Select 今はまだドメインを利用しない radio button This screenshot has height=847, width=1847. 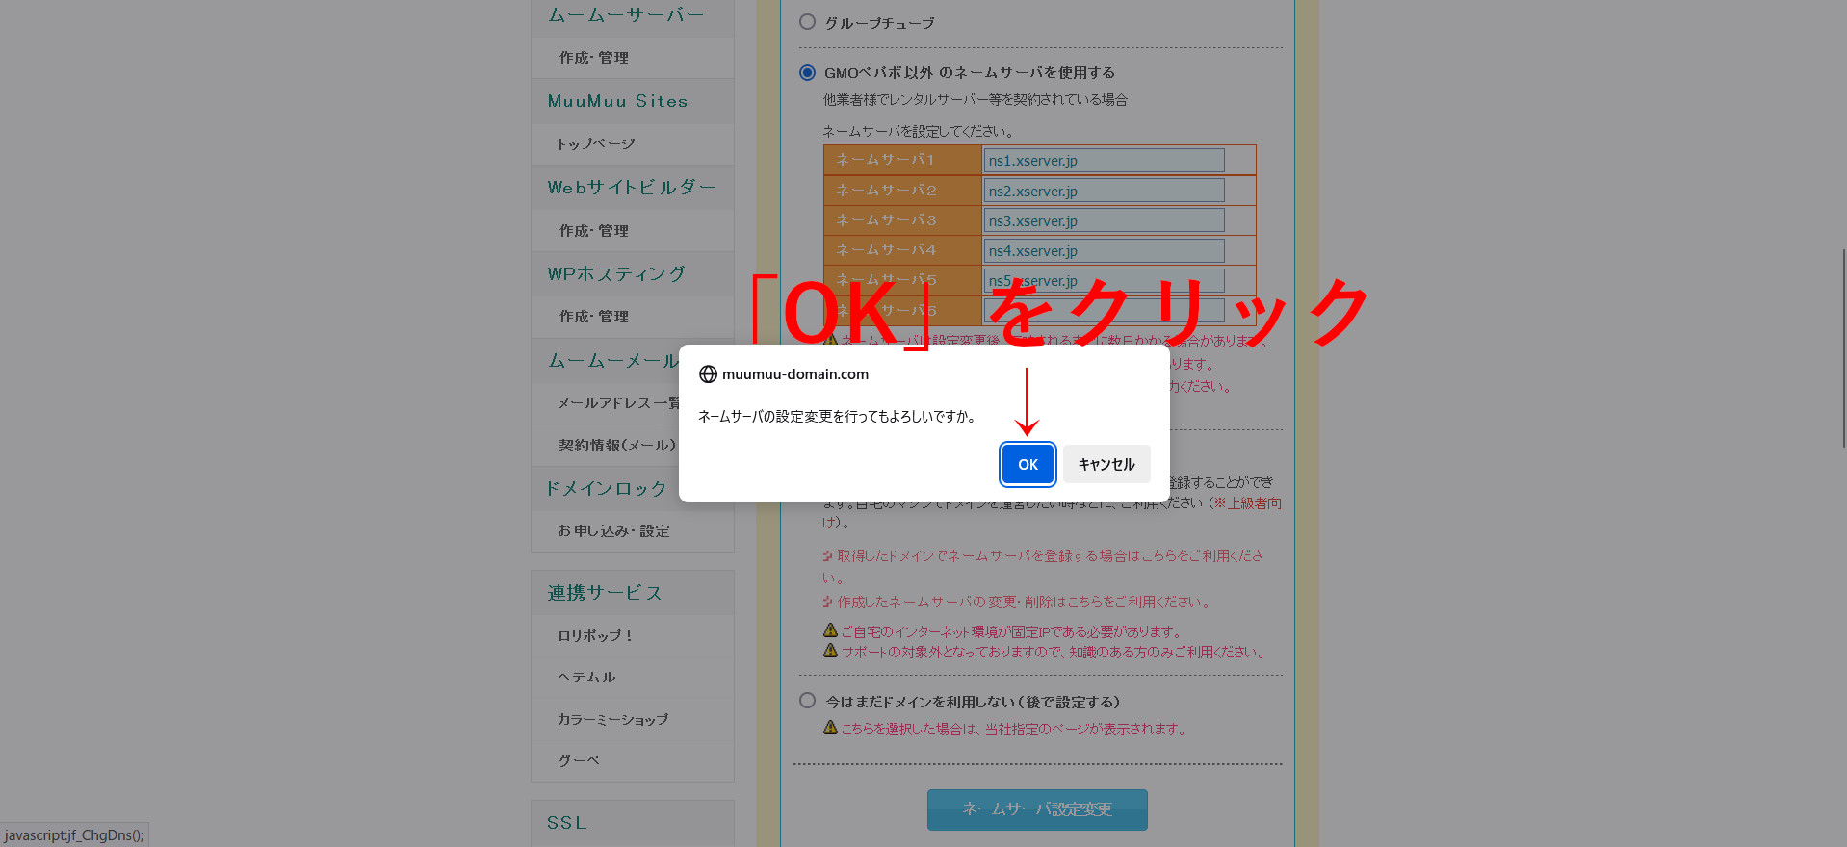coord(807,701)
